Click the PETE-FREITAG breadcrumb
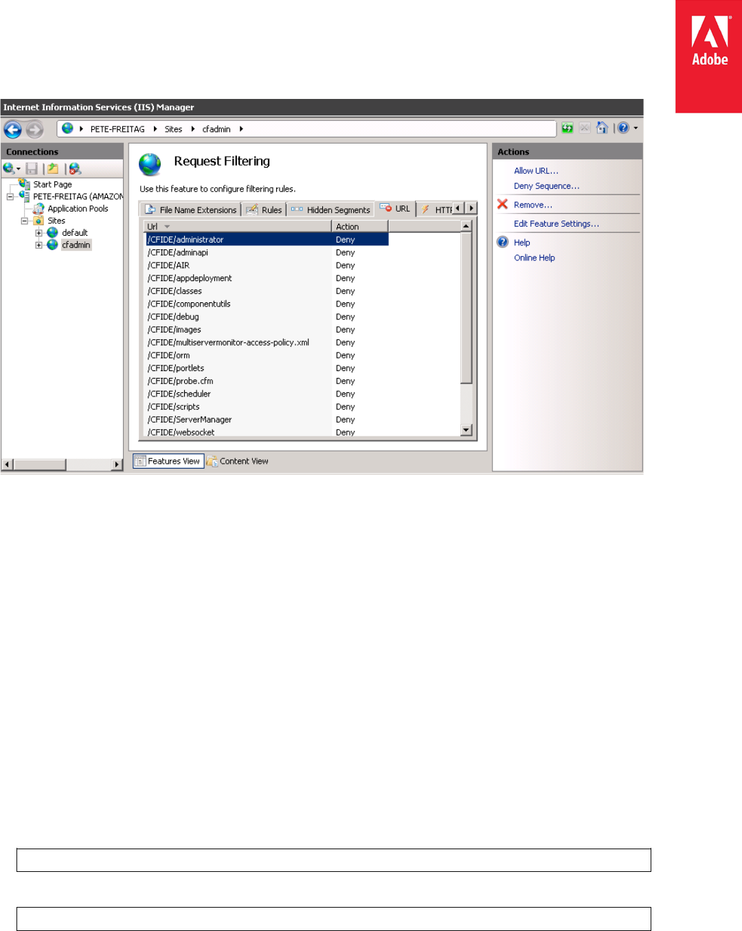The height and width of the screenshot is (931, 742). click(117, 129)
